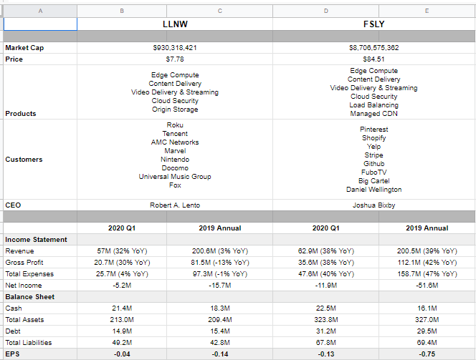Click the $930,318,421 market cap cell
476x360 pixels.
pyautogui.click(x=175, y=48)
